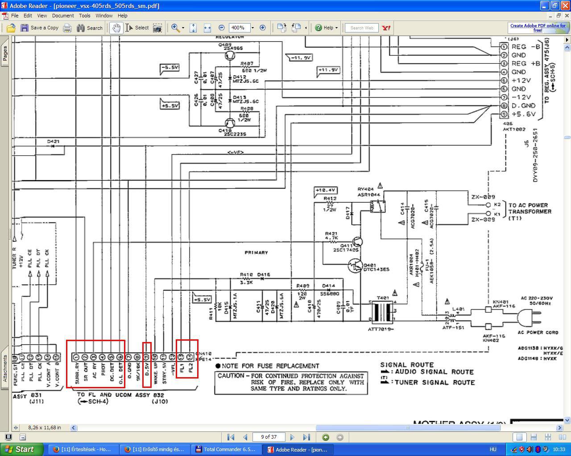
Task: Click the vertical scrollbar down arrow
Action: coord(567,420)
